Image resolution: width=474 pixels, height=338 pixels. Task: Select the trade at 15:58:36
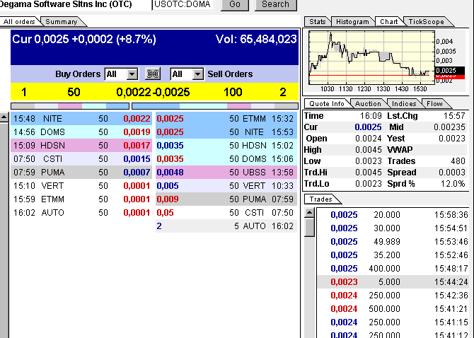(393, 215)
